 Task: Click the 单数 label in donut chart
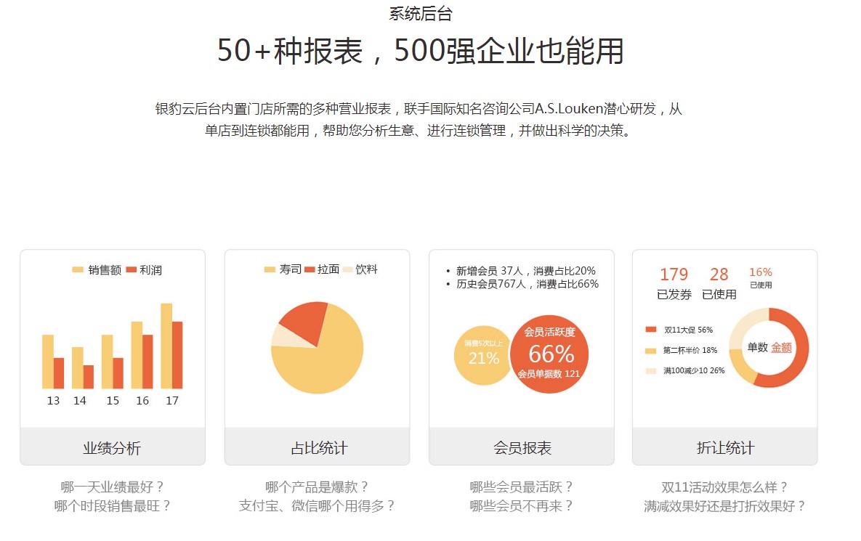[757, 348]
